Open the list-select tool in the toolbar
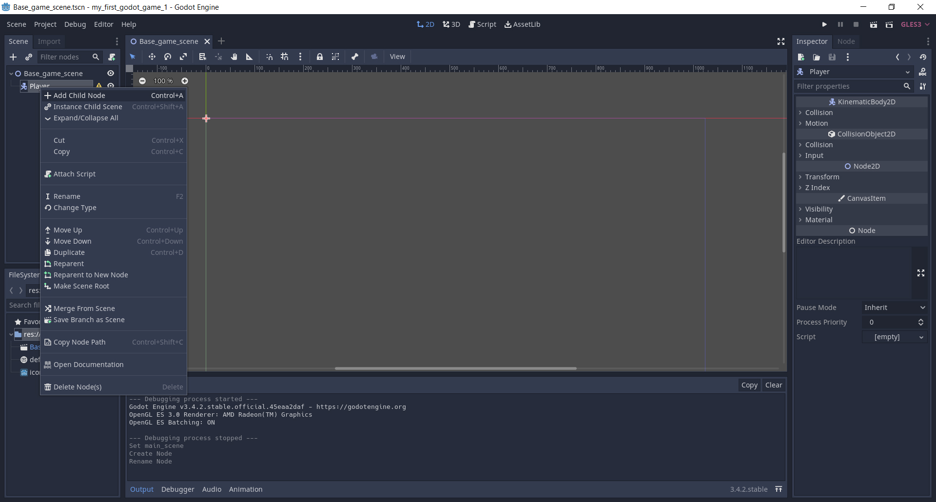The width and height of the screenshot is (936, 502). (202, 57)
